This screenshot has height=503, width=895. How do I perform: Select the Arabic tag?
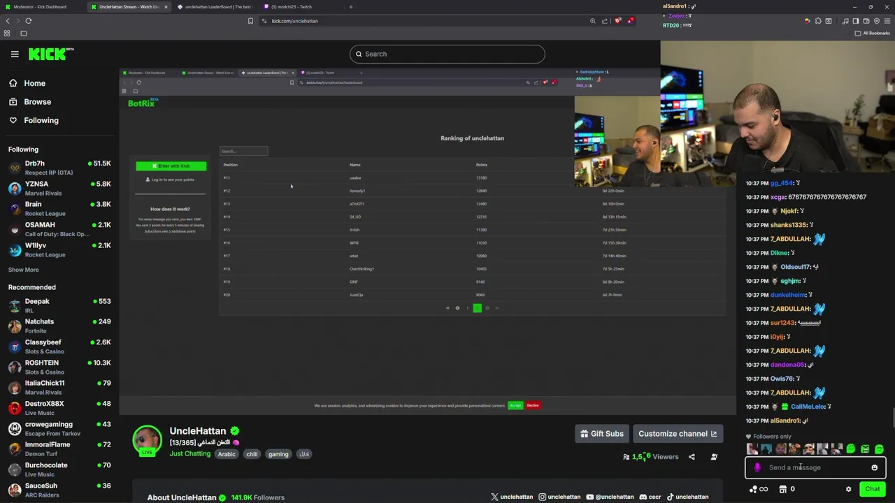[227, 454]
